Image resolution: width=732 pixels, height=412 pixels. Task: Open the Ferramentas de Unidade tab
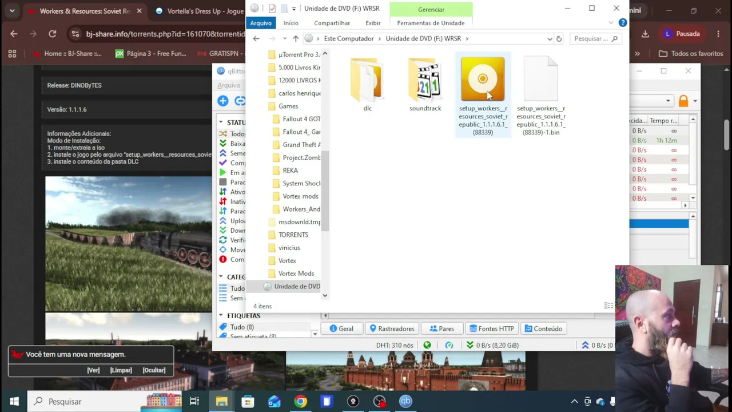(x=431, y=23)
